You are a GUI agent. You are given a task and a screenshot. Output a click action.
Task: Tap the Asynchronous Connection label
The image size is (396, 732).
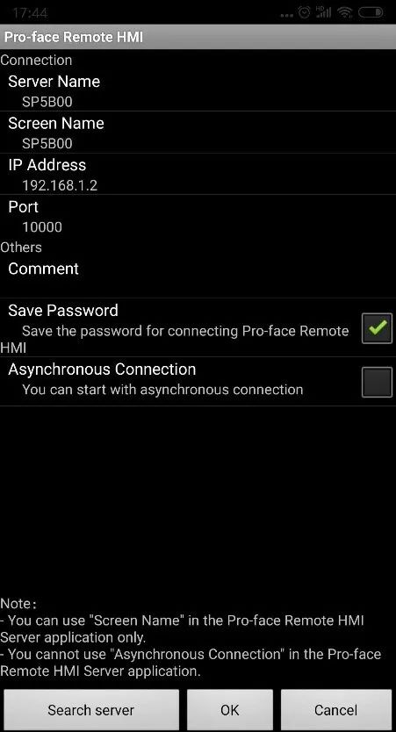pos(102,370)
